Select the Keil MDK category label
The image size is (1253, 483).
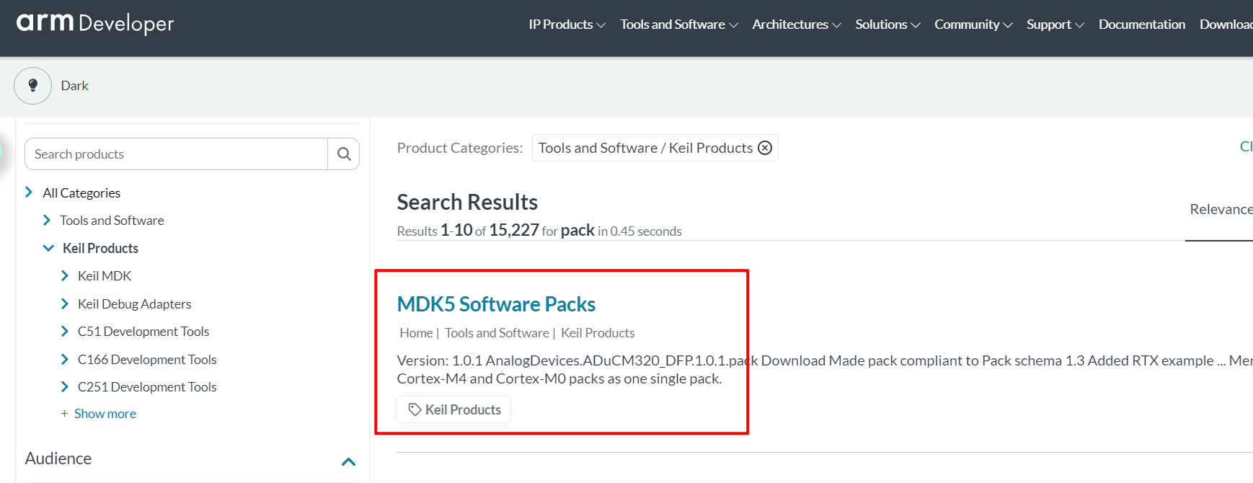pyautogui.click(x=105, y=276)
